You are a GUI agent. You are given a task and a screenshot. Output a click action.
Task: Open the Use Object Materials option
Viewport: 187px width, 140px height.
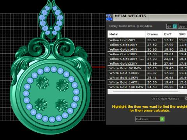(x=169, y=99)
